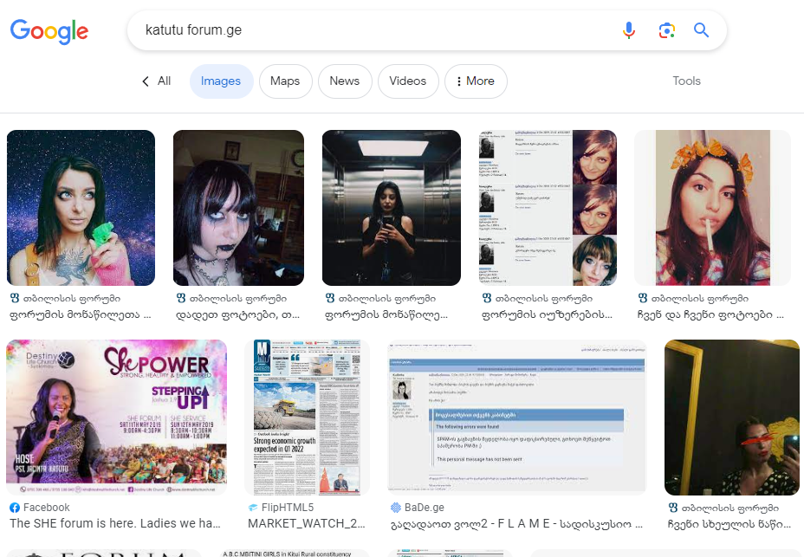Open result title 'ფორუმის მონაწილე...'
Viewport: 804px width, 557px height.
click(386, 315)
